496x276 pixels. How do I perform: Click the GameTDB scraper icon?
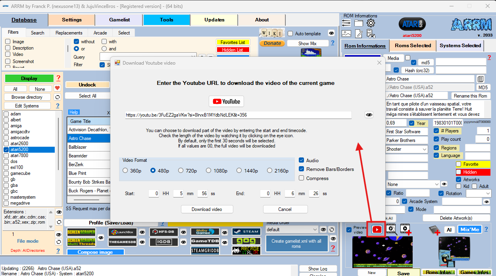click(205, 241)
